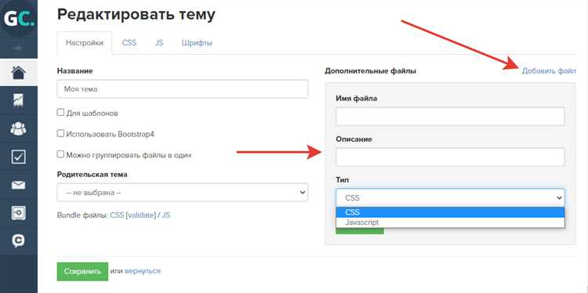Open the mail envelope sidebar icon

coord(18,185)
